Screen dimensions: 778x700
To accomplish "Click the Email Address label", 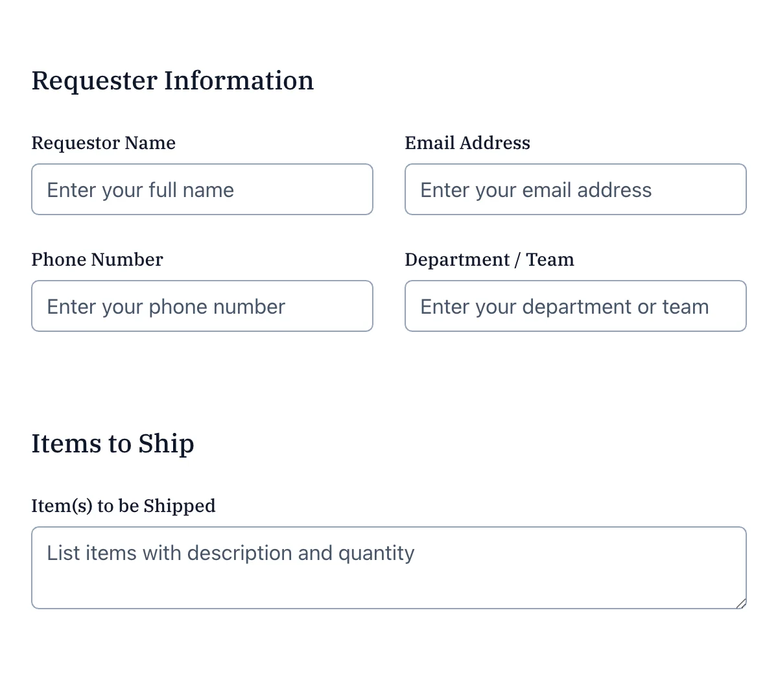I will coord(467,143).
